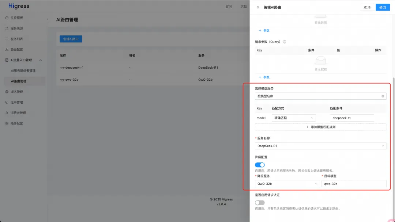
Task: Click the 域名管理 globe icon
Action: [7, 92]
